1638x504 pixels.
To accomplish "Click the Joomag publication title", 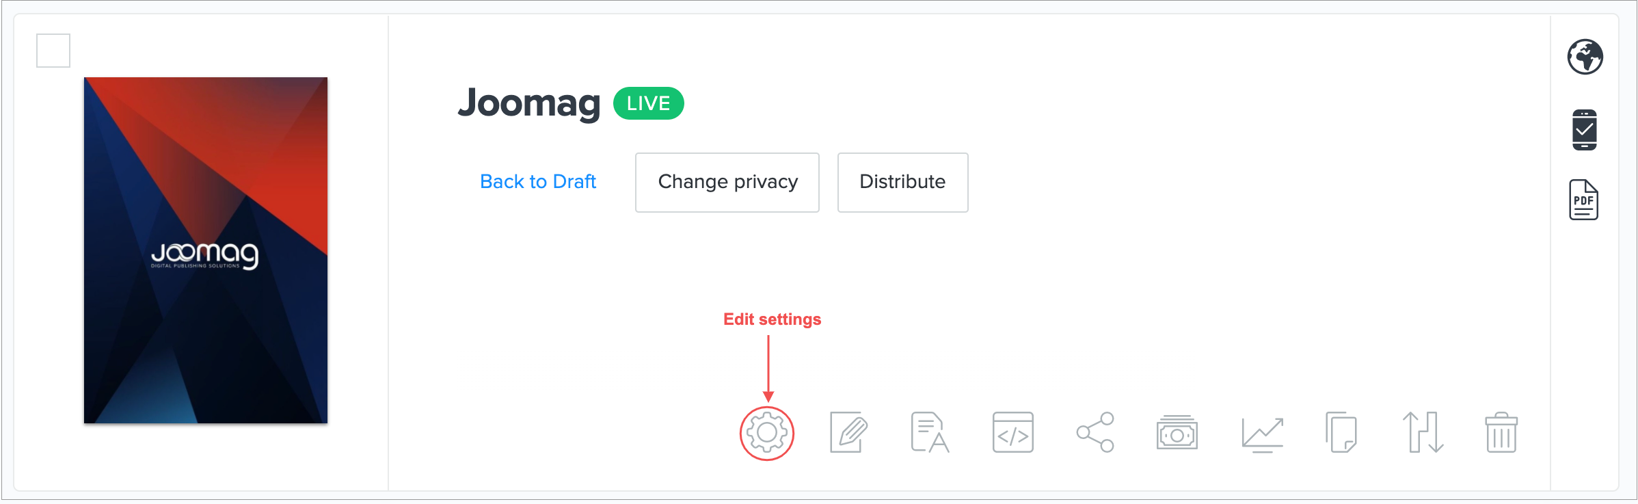I will pos(529,104).
